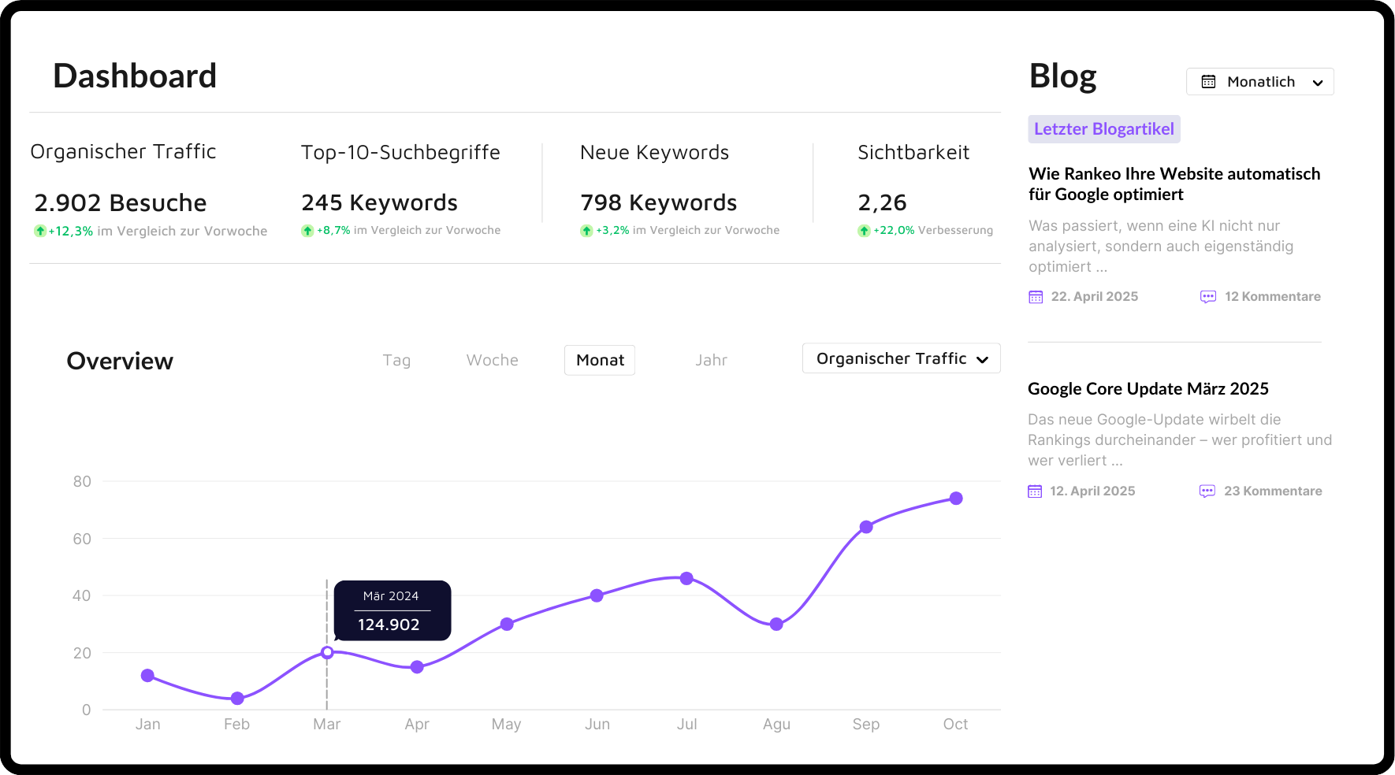Click the calendar icon in the Monatlich selector
1395x775 pixels.
(x=1208, y=82)
